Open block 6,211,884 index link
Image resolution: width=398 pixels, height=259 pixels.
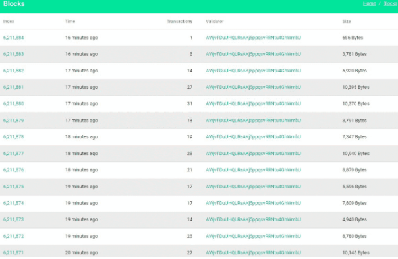tap(13, 38)
